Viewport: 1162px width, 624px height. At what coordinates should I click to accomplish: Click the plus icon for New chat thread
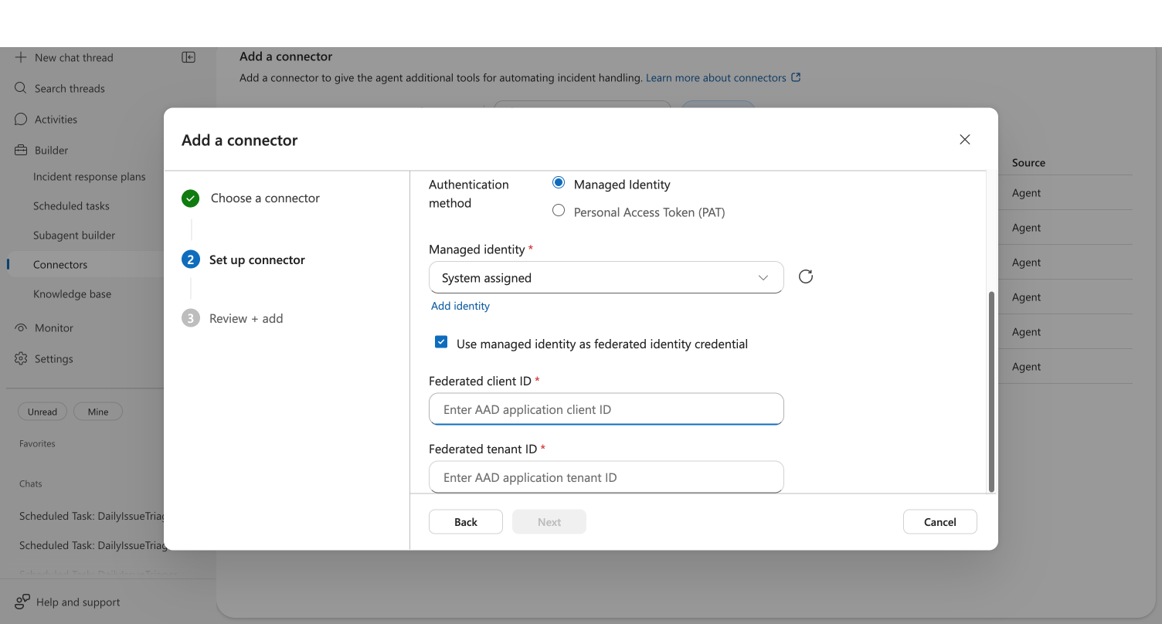point(21,57)
